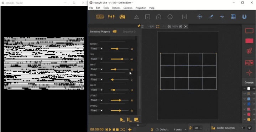This screenshot has height=132, width=256.
Task: Open the Tools menu
Action: tap(106, 8)
